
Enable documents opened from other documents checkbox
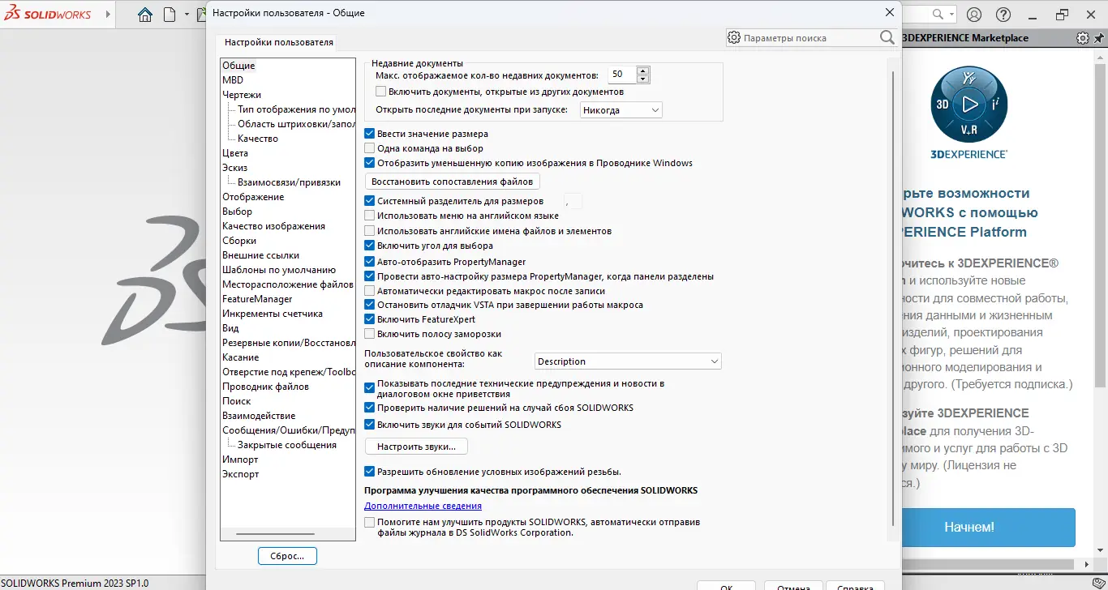[381, 92]
